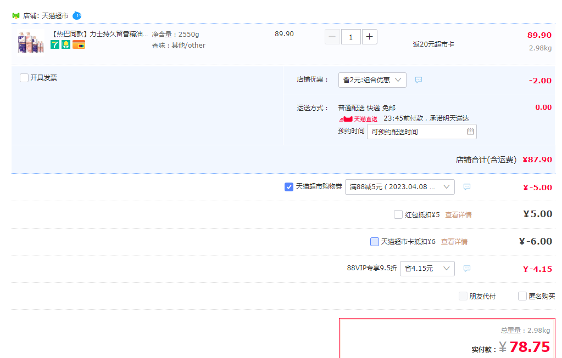Choose a time in 可预约配送时间 field

point(422,132)
